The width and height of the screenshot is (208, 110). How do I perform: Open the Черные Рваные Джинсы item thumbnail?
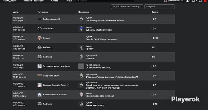(81, 76)
